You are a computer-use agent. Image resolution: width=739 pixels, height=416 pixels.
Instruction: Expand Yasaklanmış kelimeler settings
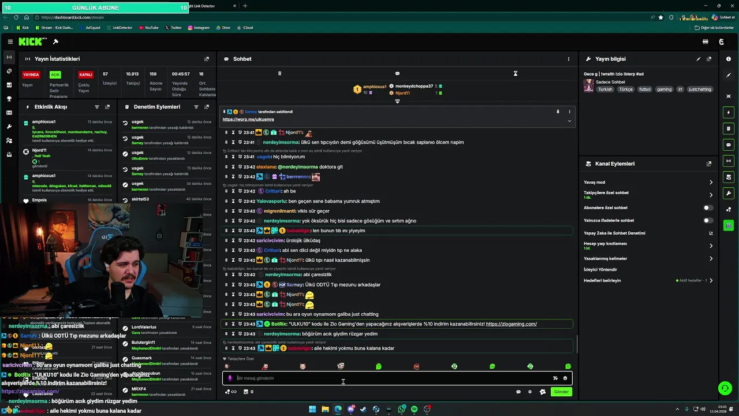tap(711, 259)
